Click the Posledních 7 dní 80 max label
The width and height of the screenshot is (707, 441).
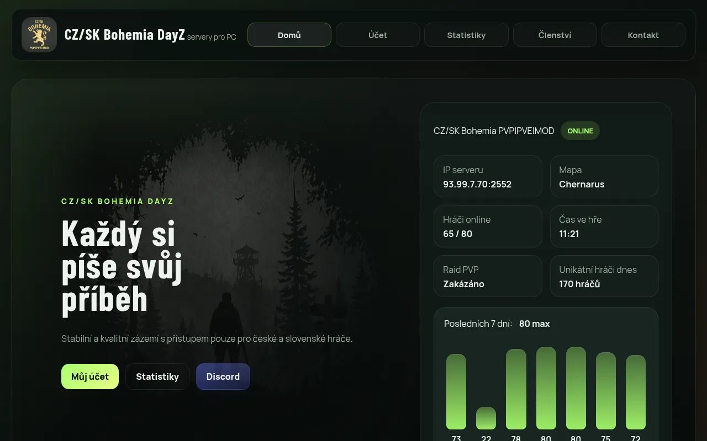pyautogui.click(x=497, y=324)
